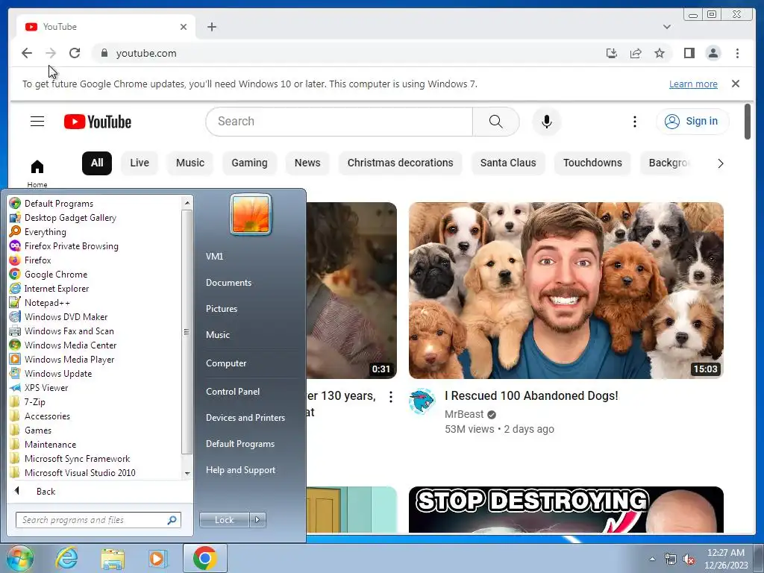Open Chrome side panel
The width and height of the screenshot is (764, 573).
(689, 53)
